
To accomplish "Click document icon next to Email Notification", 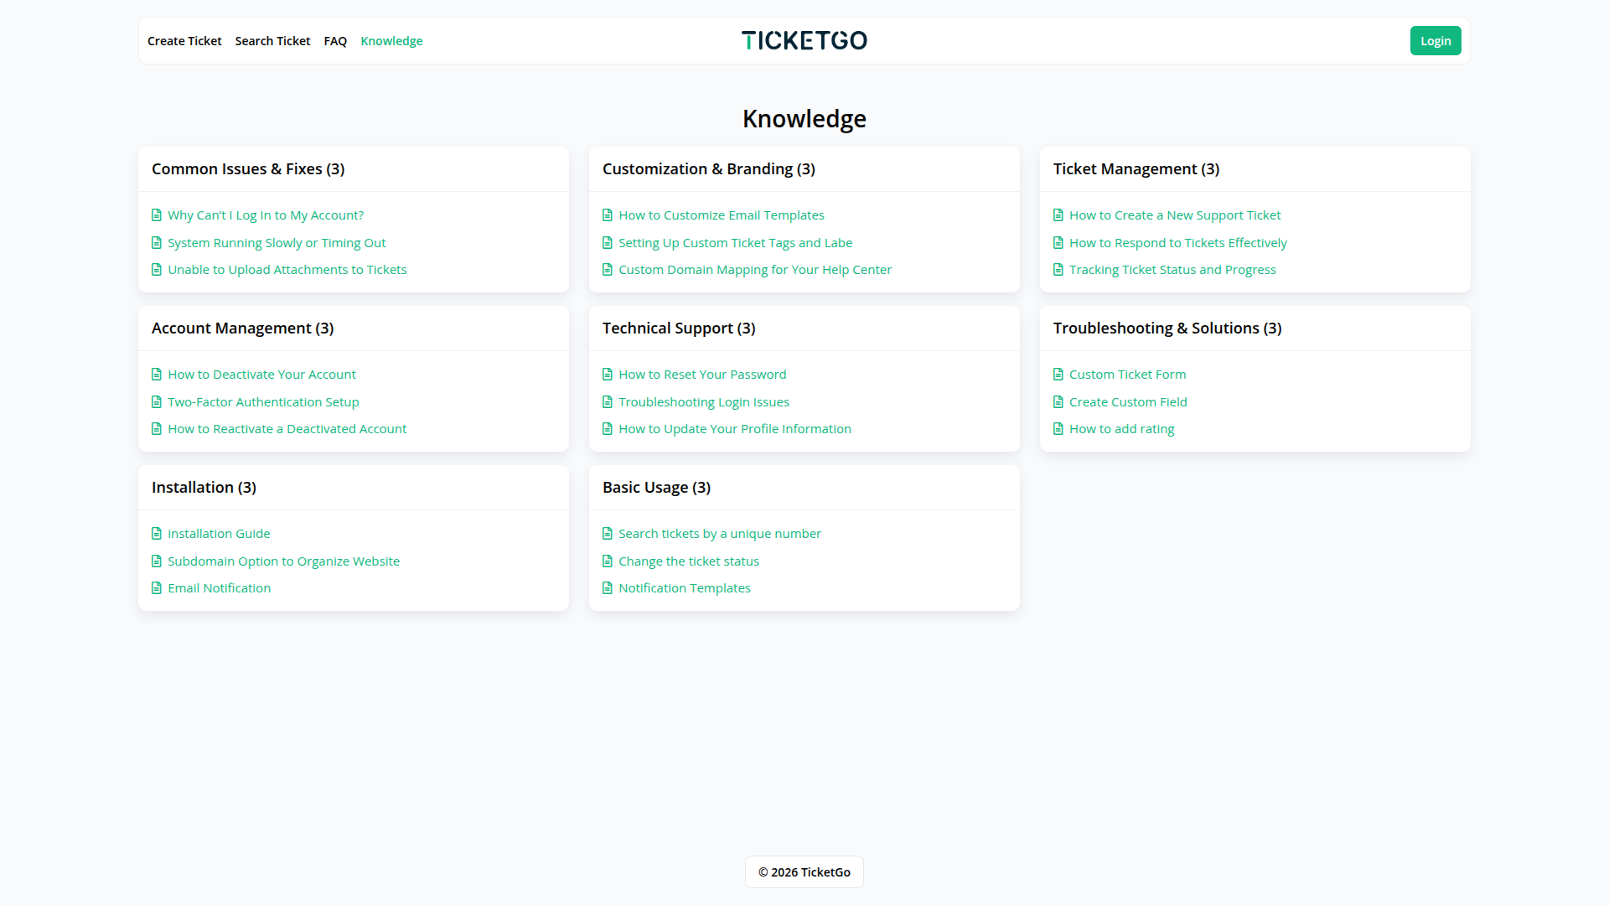I will point(157,588).
